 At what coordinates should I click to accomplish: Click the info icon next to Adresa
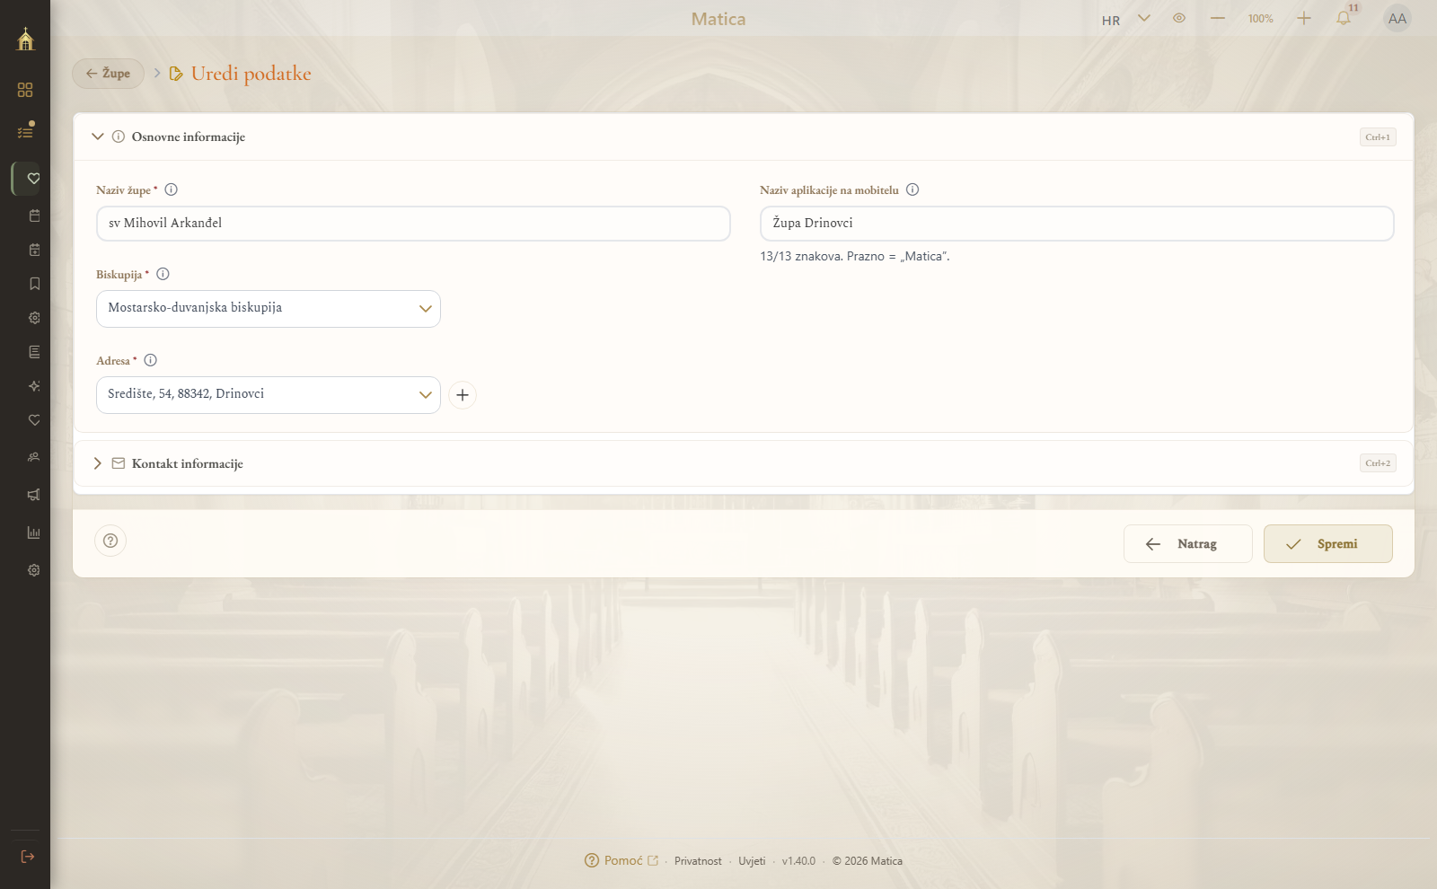pyautogui.click(x=151, y=360)
